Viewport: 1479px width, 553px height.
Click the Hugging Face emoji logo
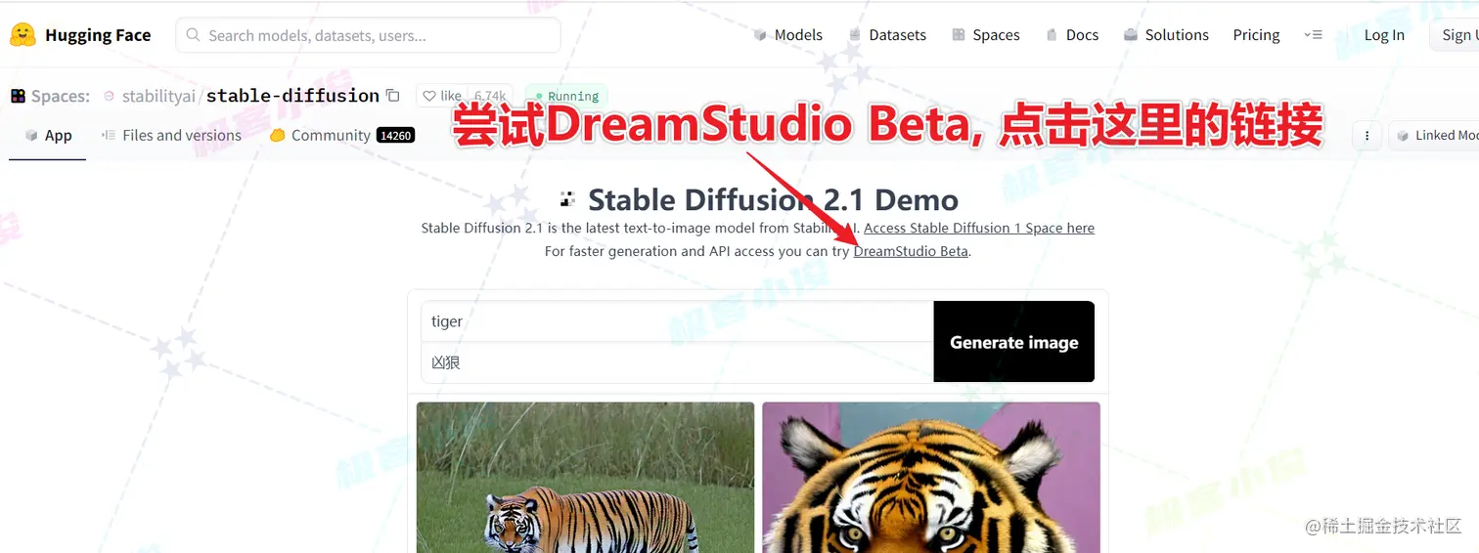click(22, 35)
